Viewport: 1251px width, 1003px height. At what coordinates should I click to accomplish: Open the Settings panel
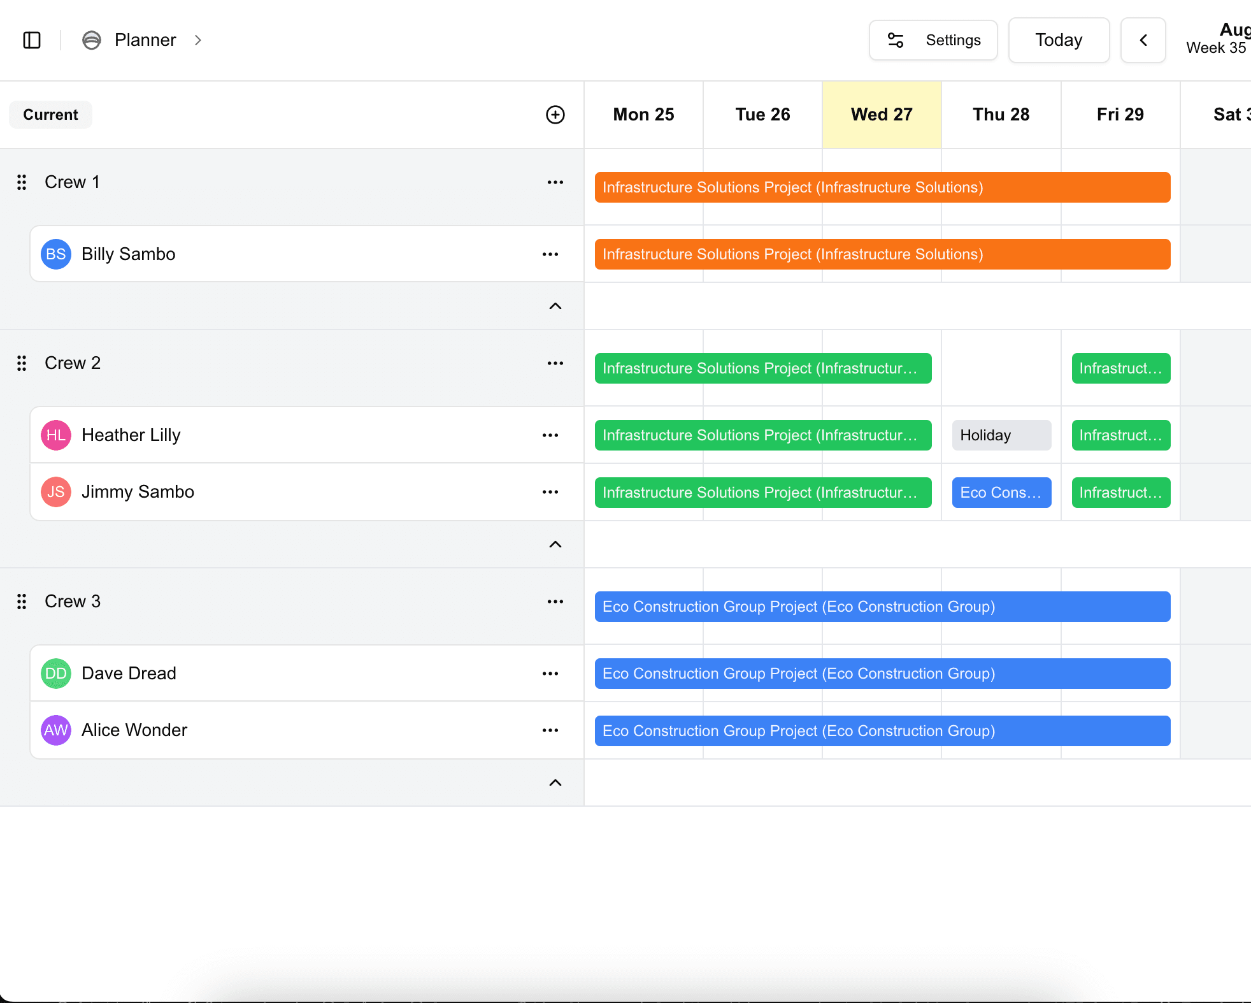click(933, 40)
